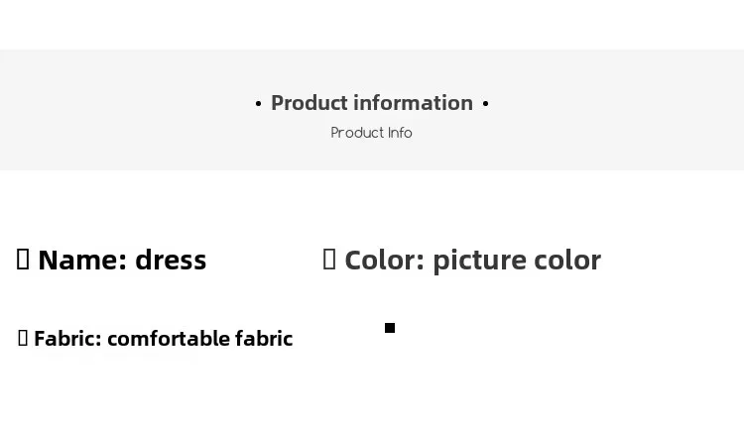Image resolution: width=744 pixels, height=422 pixels.
Task: Click the "Color:" label
Action: 384,260
